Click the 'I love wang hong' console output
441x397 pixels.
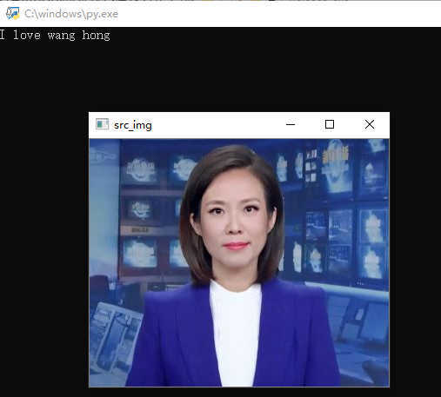point(55,36)
